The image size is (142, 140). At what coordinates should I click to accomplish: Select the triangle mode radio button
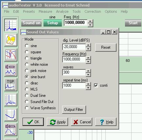[27, 58]
